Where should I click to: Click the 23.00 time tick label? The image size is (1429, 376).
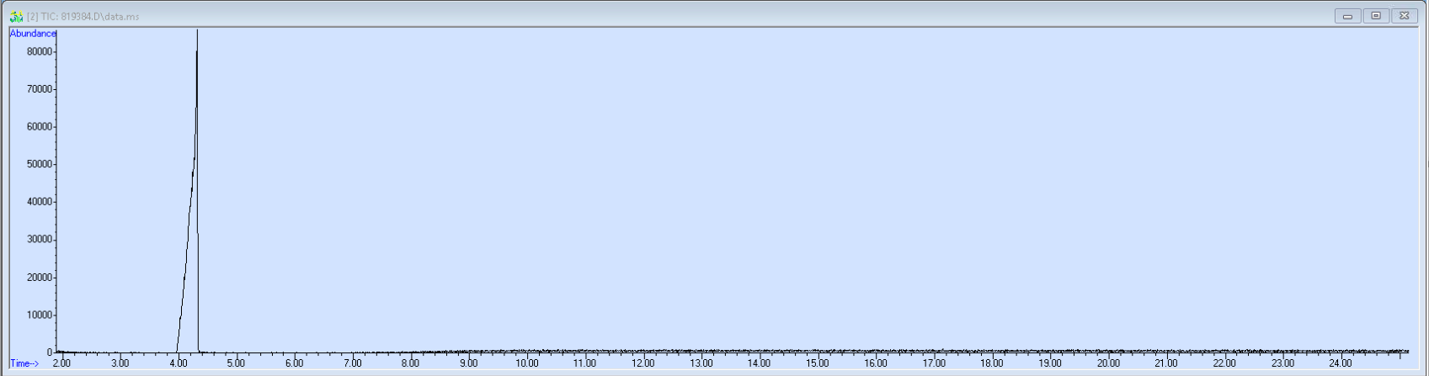(1282, 363)
